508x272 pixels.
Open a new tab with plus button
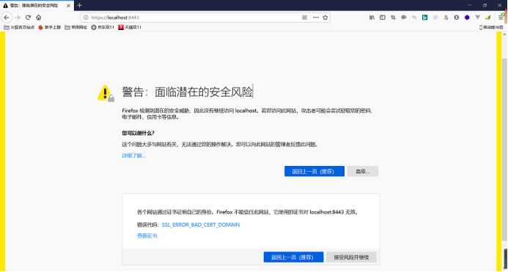[x=79, y=5]
